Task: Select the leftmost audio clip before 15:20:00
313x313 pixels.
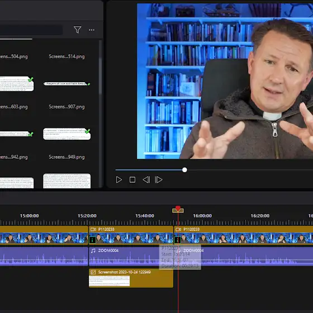Action: (x=44, y=257)
